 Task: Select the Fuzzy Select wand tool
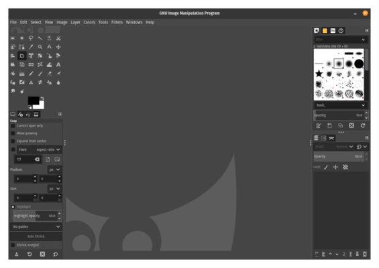(40, 38)
